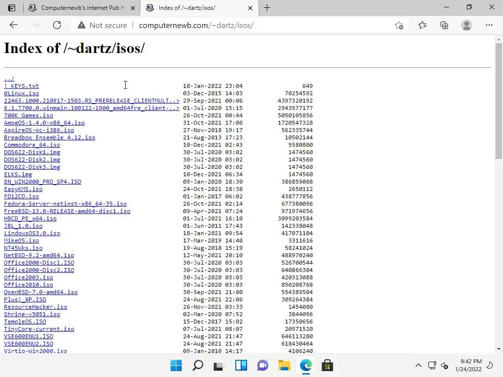Download ELKS.img

(x=18, y=174)
